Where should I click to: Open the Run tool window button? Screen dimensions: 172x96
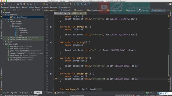point(6,93)
